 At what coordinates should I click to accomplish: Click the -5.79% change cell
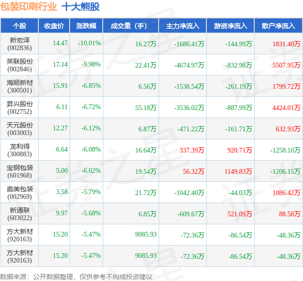(91, 192)
